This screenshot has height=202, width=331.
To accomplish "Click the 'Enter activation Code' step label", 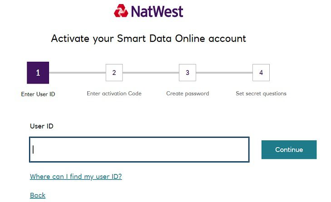I will pyautogui.click(x=114, y=94).
